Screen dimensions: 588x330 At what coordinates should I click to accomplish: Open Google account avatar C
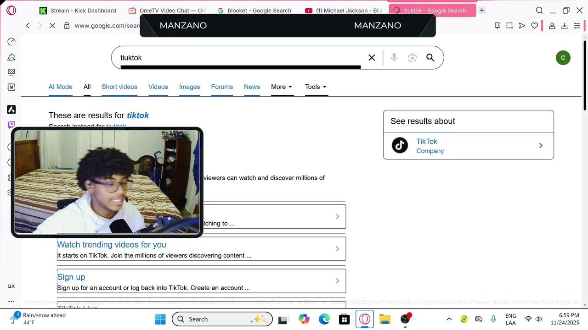click(x=563, y=58)
